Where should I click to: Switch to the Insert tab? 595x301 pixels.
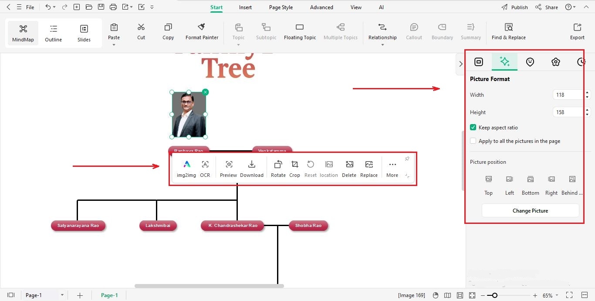pos(245,7)
